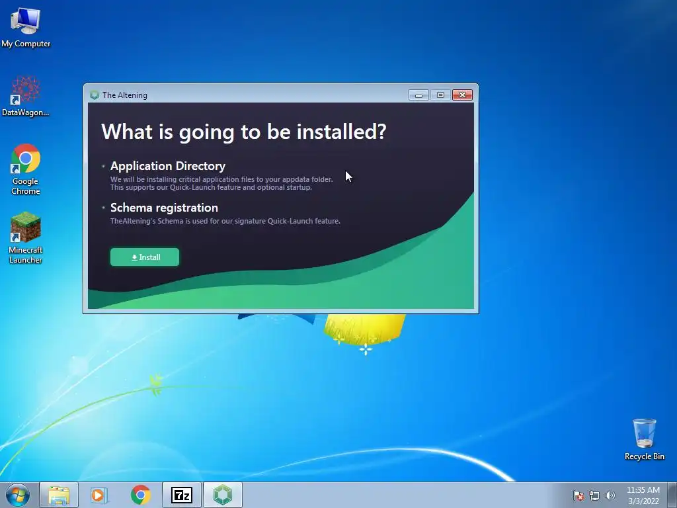Click The Altening title bar logo icon

(x=94, y=95)
